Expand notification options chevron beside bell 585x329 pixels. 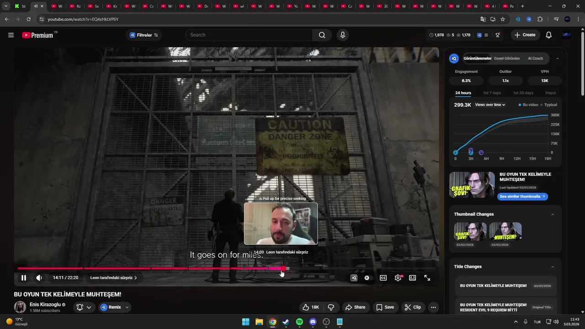89,307
